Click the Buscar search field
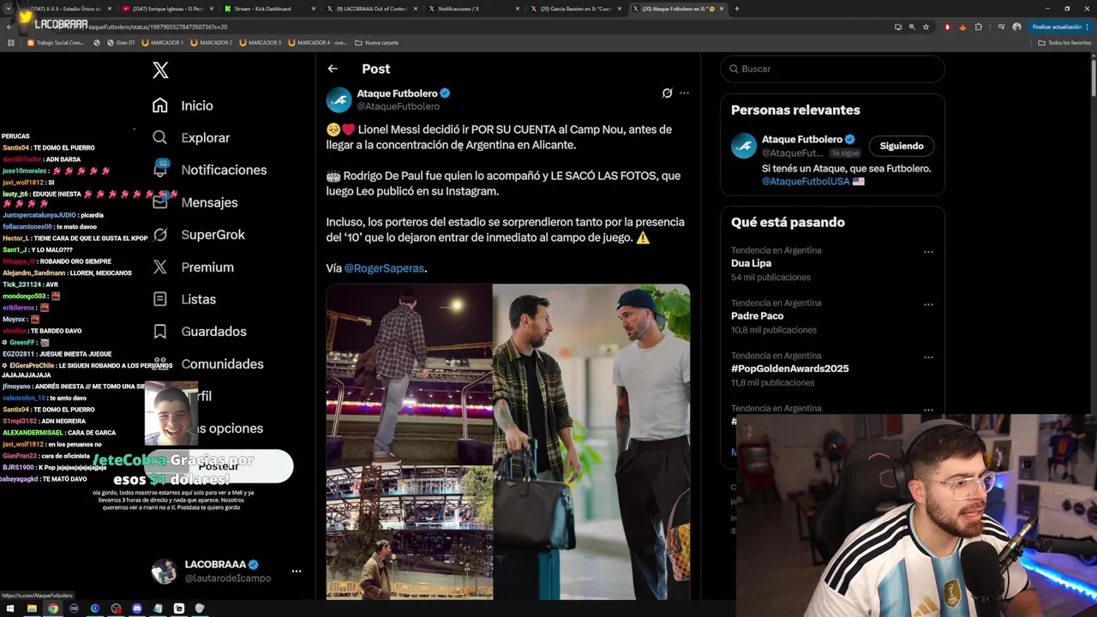Screen dimensions: 1097x617 click(832, 69)
